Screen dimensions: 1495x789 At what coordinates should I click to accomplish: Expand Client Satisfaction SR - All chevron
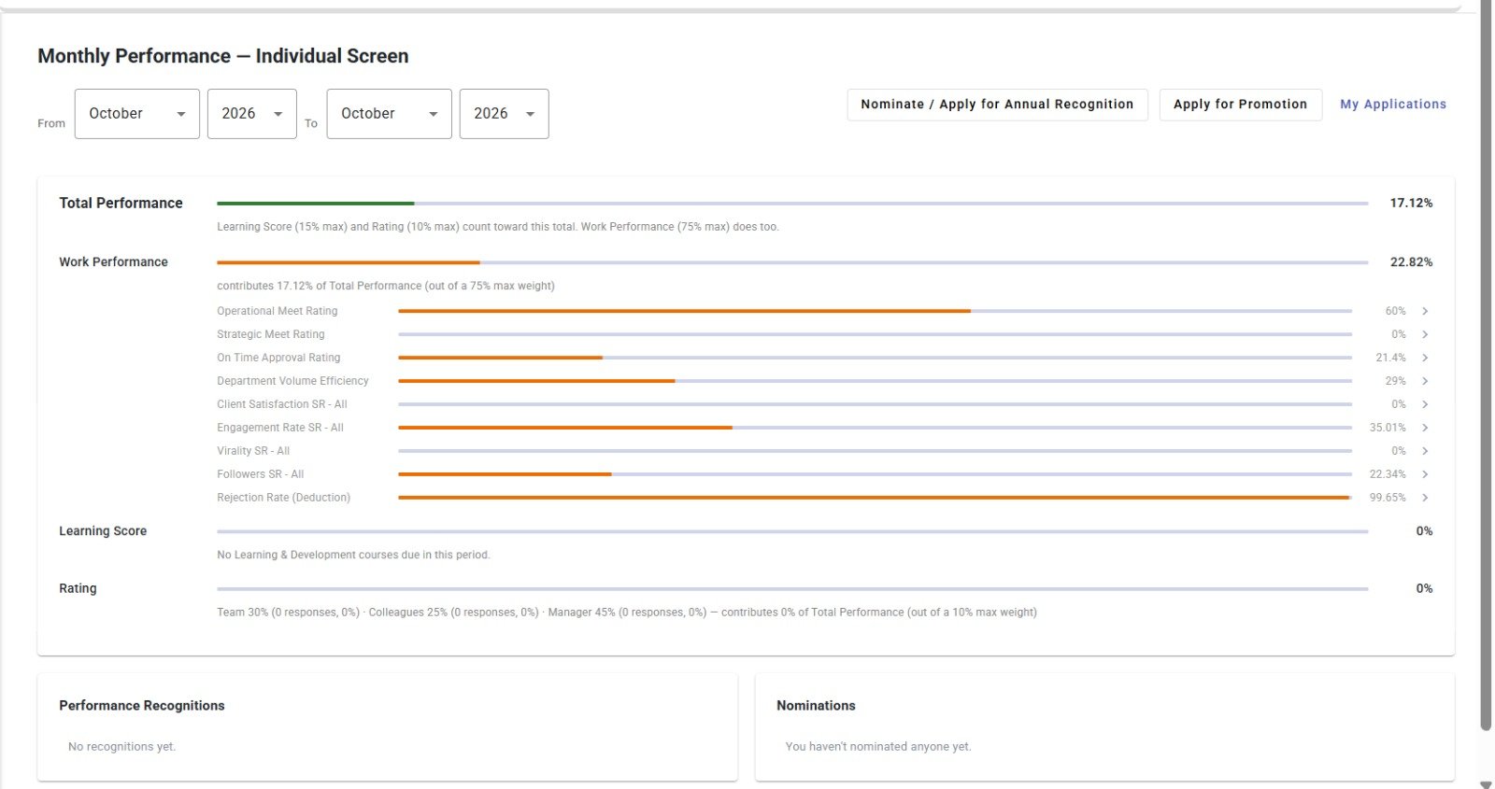1425,404
